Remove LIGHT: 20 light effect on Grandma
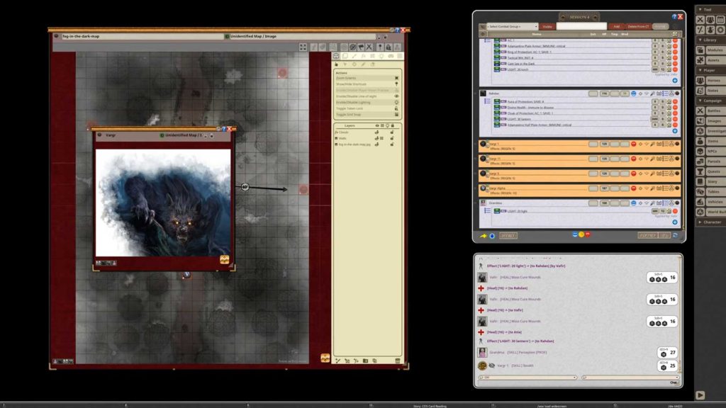The image size is (726, 408). (675, 211)
